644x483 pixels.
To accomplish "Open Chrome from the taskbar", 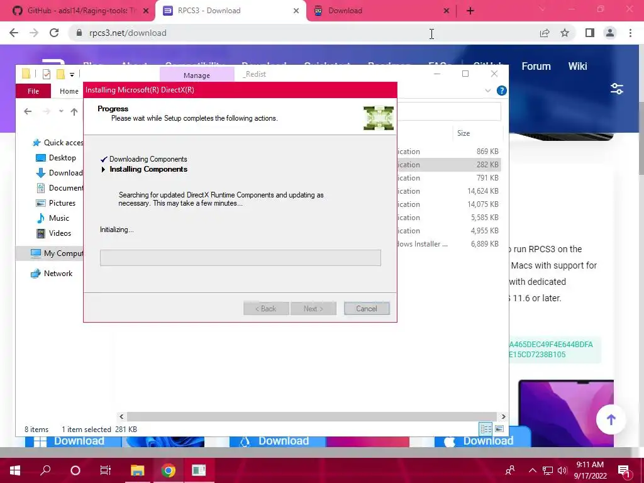I will [x=168, y=470].
